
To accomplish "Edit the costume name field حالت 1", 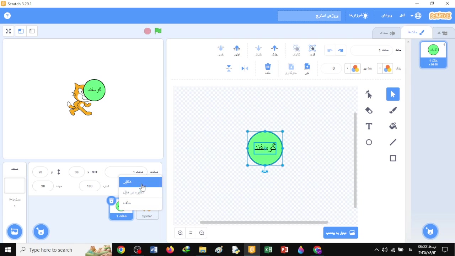I will click(x=372, y=50).
